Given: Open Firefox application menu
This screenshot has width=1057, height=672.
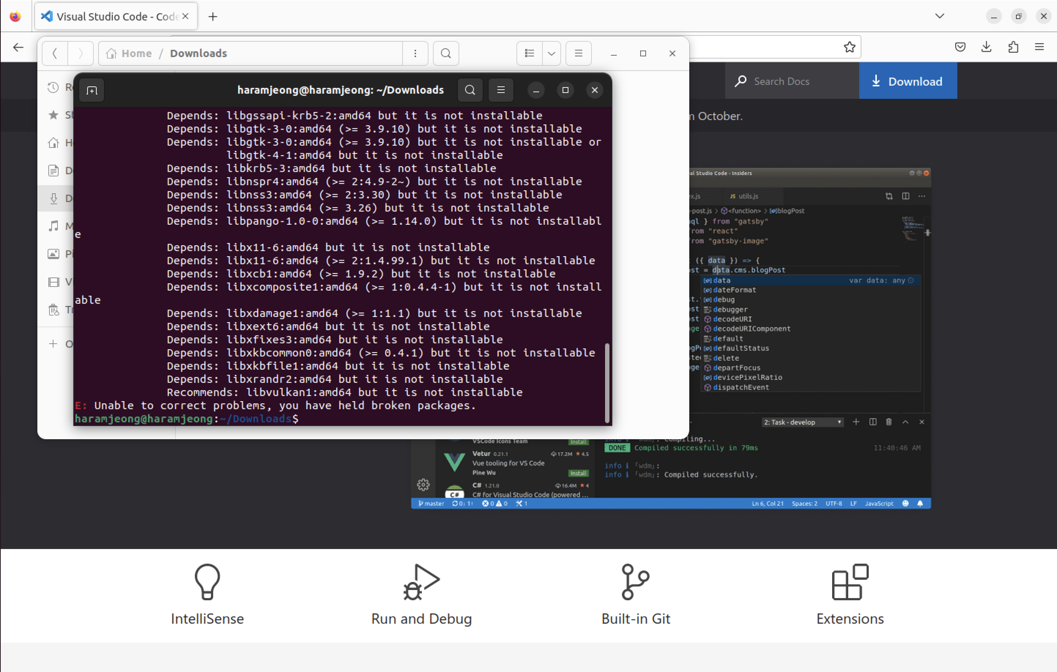Looking at the screenshot, I should pyautogui.click(x=1039, y=47).
